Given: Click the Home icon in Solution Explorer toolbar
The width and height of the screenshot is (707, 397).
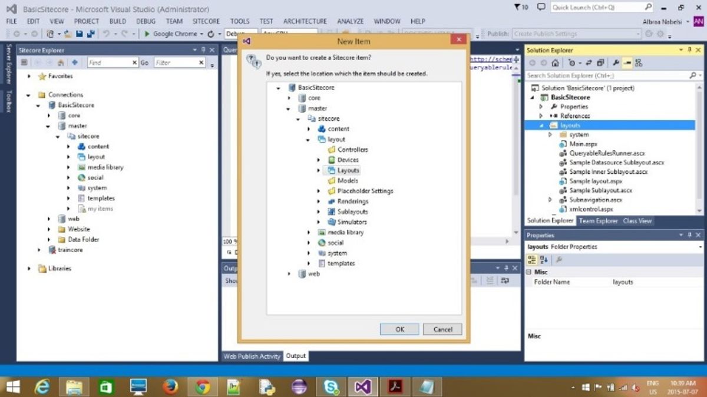Looking at the screenshot, I should (x=555, y=63).
